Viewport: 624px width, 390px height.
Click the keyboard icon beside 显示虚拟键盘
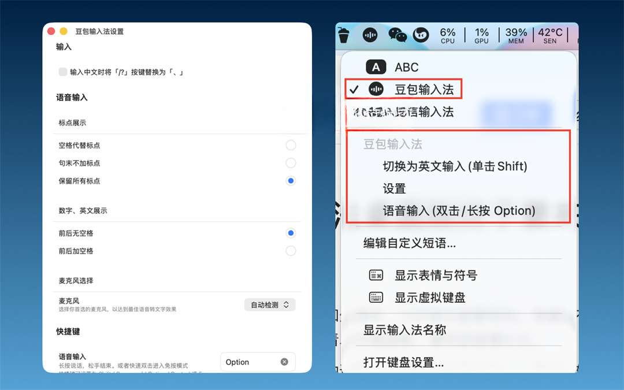point(376,298)
